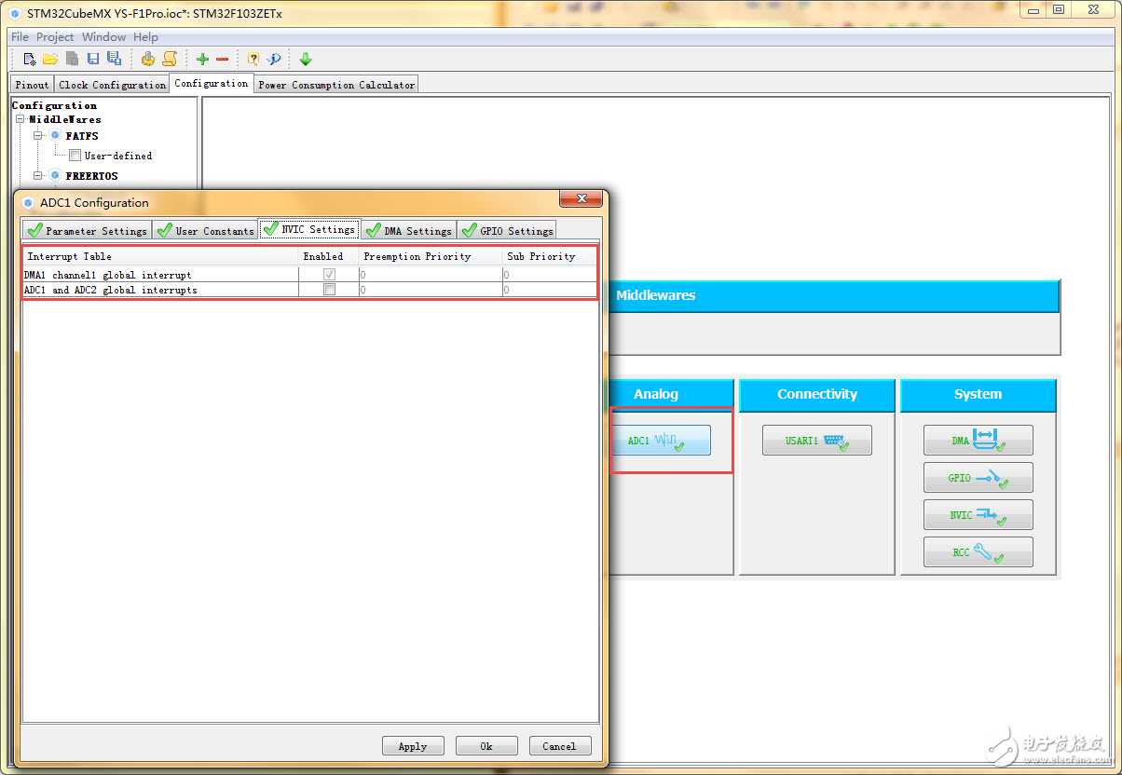Enable ADC1 and ADC2 global interrupts checkbox

pyautogui.click(x=329, y=290)
